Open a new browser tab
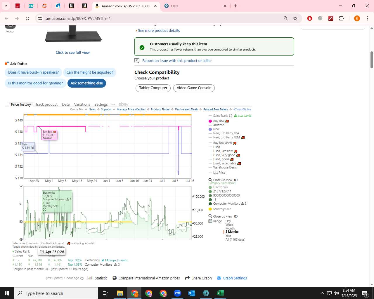The image size is (374, 299). pos(236,6)
